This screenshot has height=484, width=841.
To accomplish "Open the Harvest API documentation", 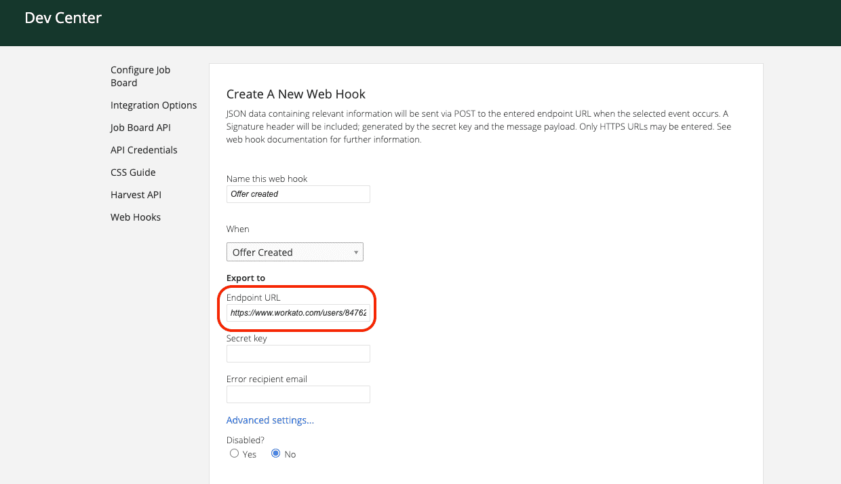I will [x=136, y=194].
